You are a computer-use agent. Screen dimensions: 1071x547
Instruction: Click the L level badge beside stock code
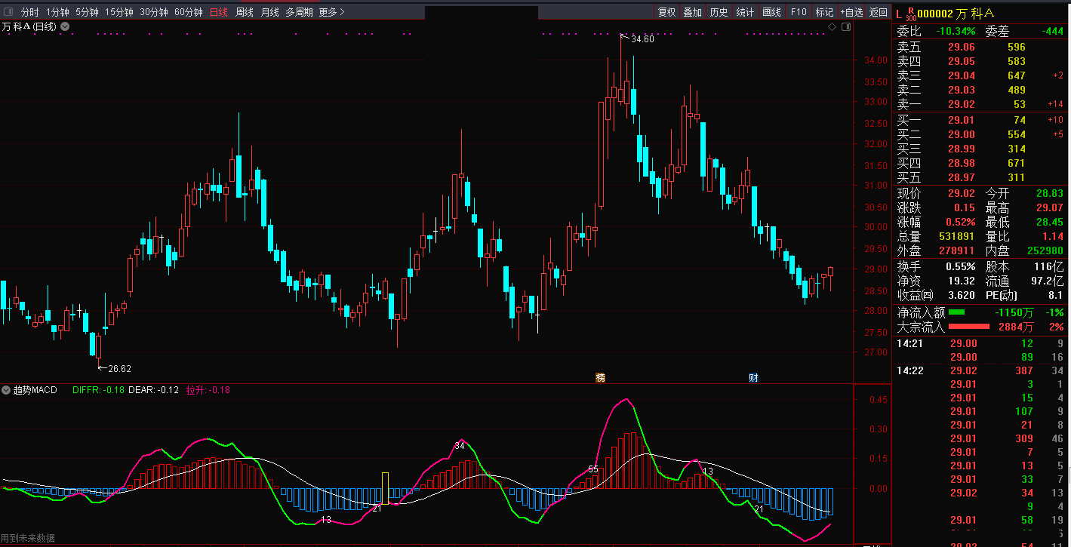click(898, 14)
